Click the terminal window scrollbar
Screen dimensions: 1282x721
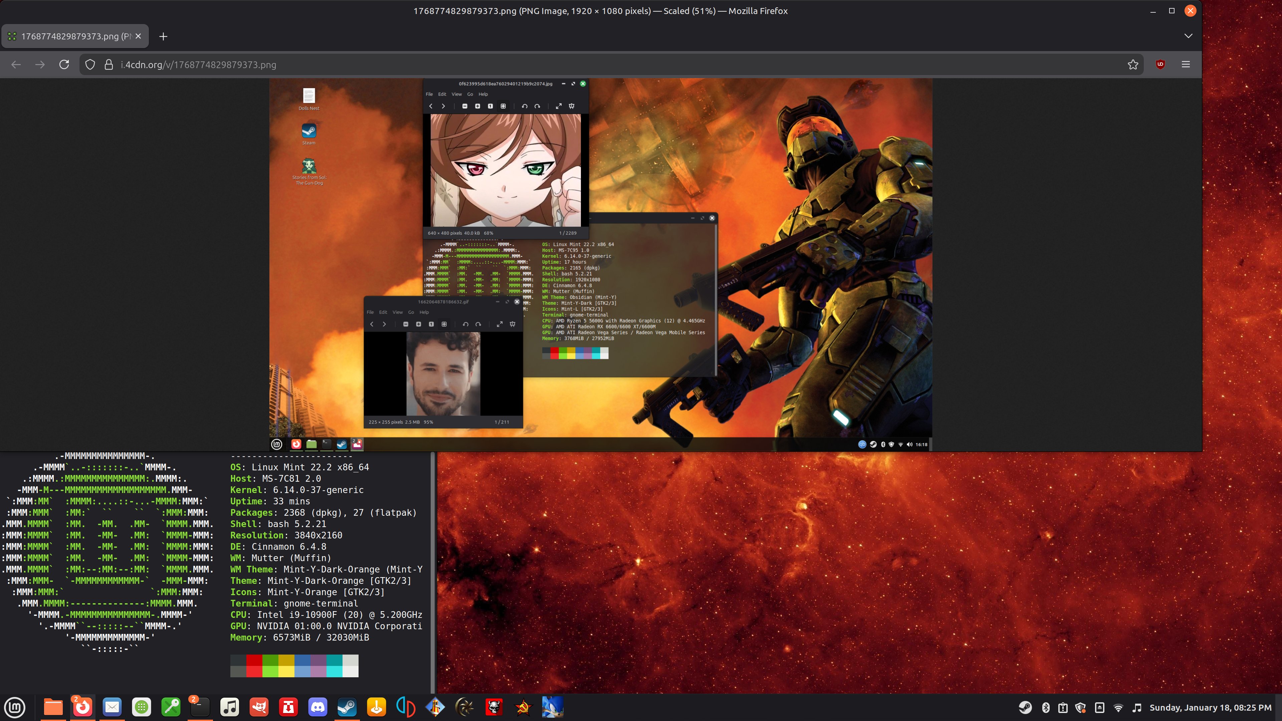[x=433, y=572]
